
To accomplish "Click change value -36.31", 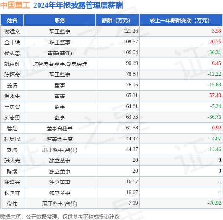I will [x=214, y=53].
